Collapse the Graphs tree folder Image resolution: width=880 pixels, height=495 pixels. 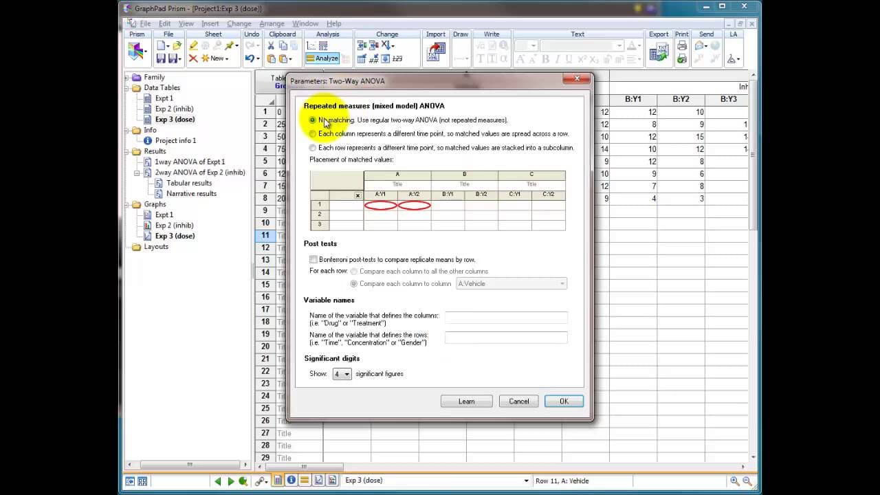[x=127, y=204]
